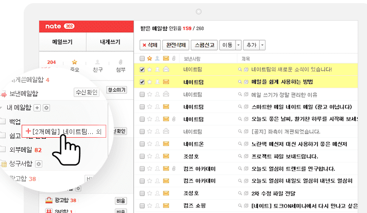Viewport: 367px width, 213px height.
Task: Open 내 메일함 settings gear
Action: click(46, 108)
